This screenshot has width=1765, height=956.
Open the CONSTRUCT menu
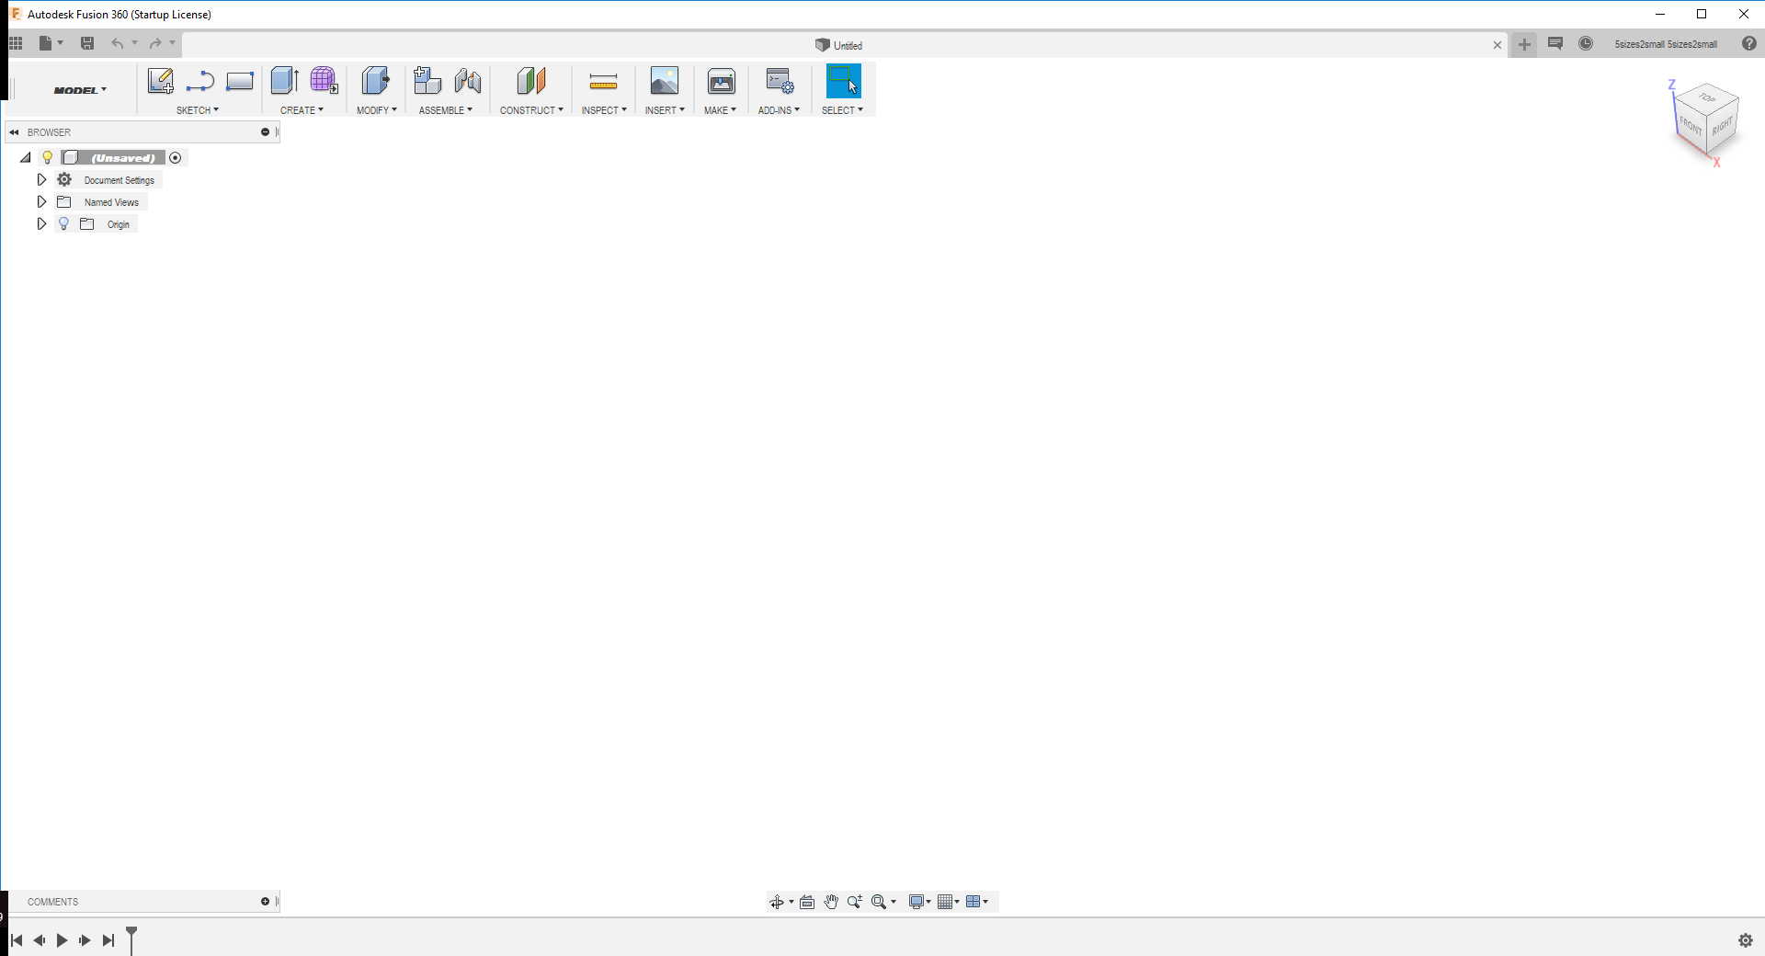tap(531, 110)
